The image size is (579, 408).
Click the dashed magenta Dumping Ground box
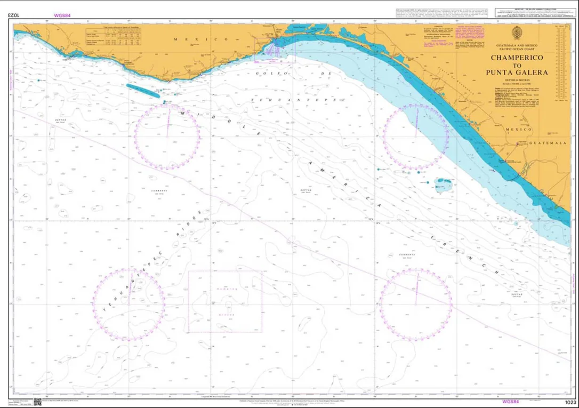coord(225,302)
